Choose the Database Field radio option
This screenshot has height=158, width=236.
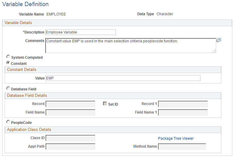8,88
